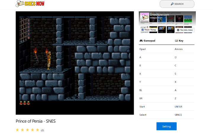Select the key value Z for BR
Screen dimensions: 213x133
coord(175,98)
